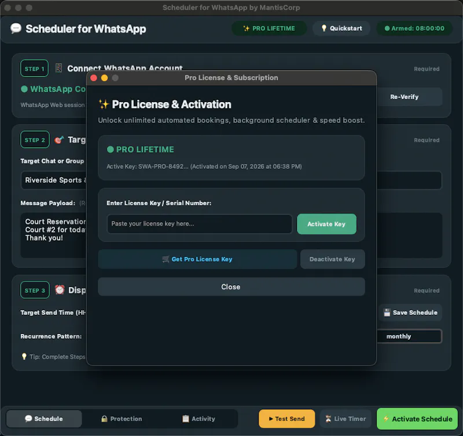The image size is (463, 436).
Task: Click the Enter License Key / Serial Number label
Action: click(159, 203)
